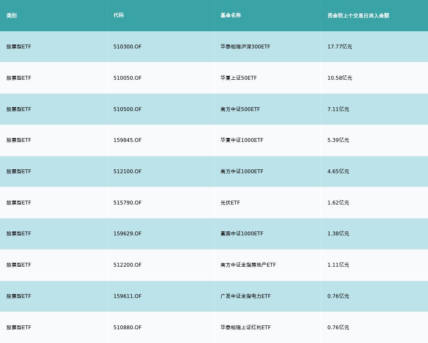Select fund code 159629.OF
Viewport: 428px width, 343px height.
pos(128,234)
